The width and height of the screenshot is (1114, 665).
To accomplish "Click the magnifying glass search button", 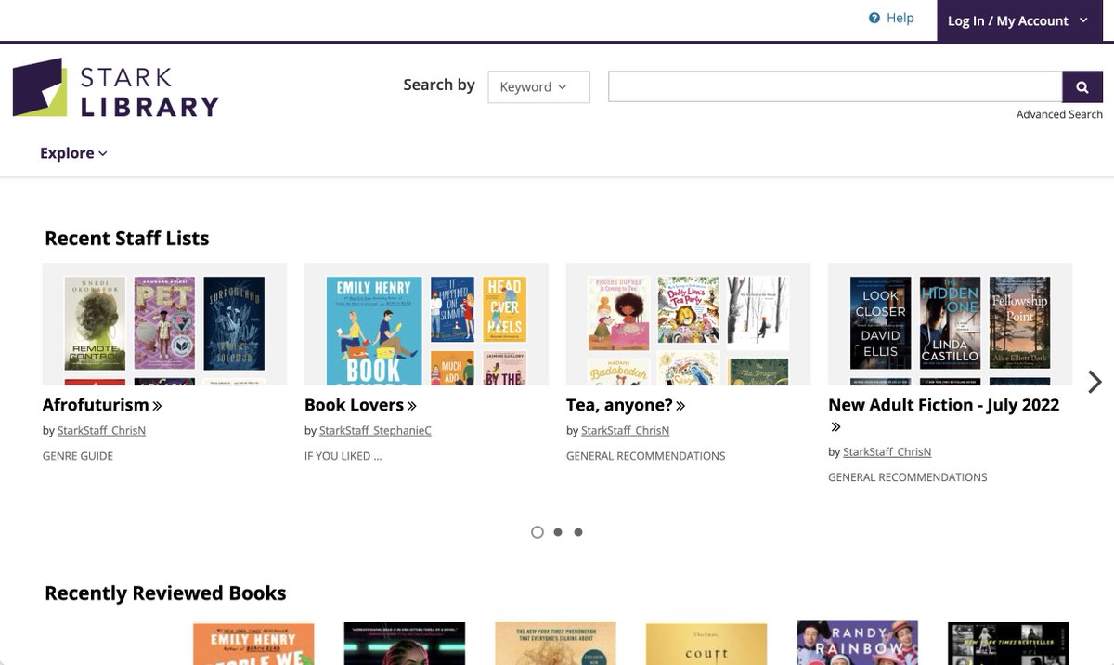I will coord(1082,87).
